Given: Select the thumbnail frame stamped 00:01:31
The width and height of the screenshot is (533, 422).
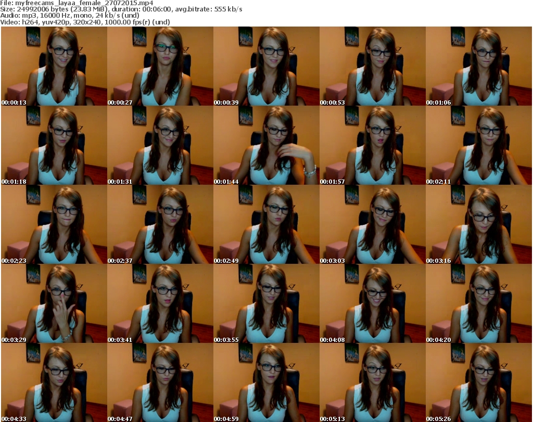Looking at the screenshot, I should pos(160,145).
